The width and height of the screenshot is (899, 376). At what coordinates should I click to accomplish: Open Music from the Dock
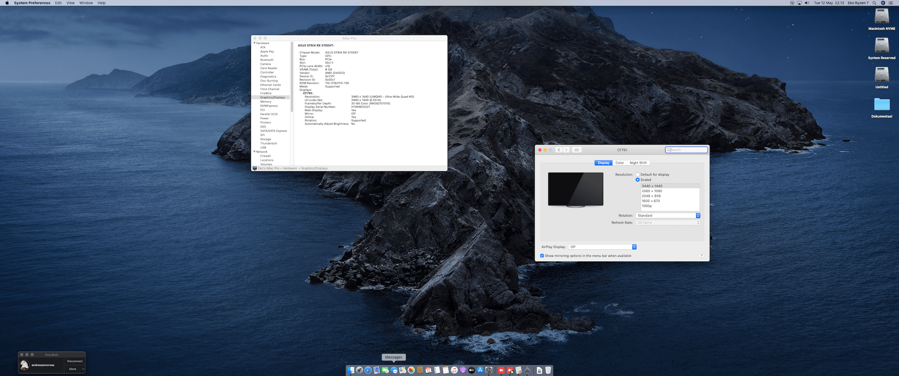454,370
